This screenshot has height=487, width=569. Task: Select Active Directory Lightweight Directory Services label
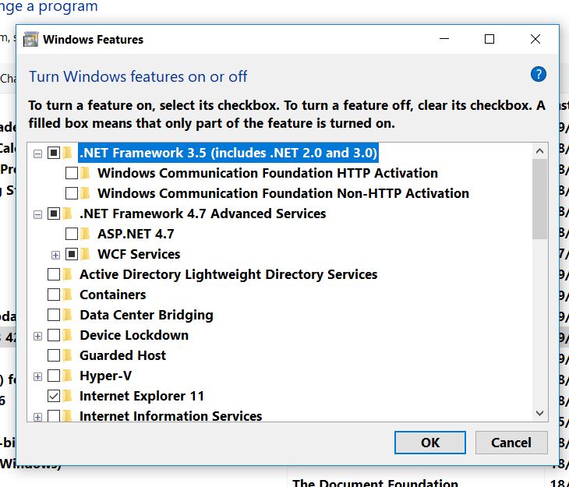(228, 274)
